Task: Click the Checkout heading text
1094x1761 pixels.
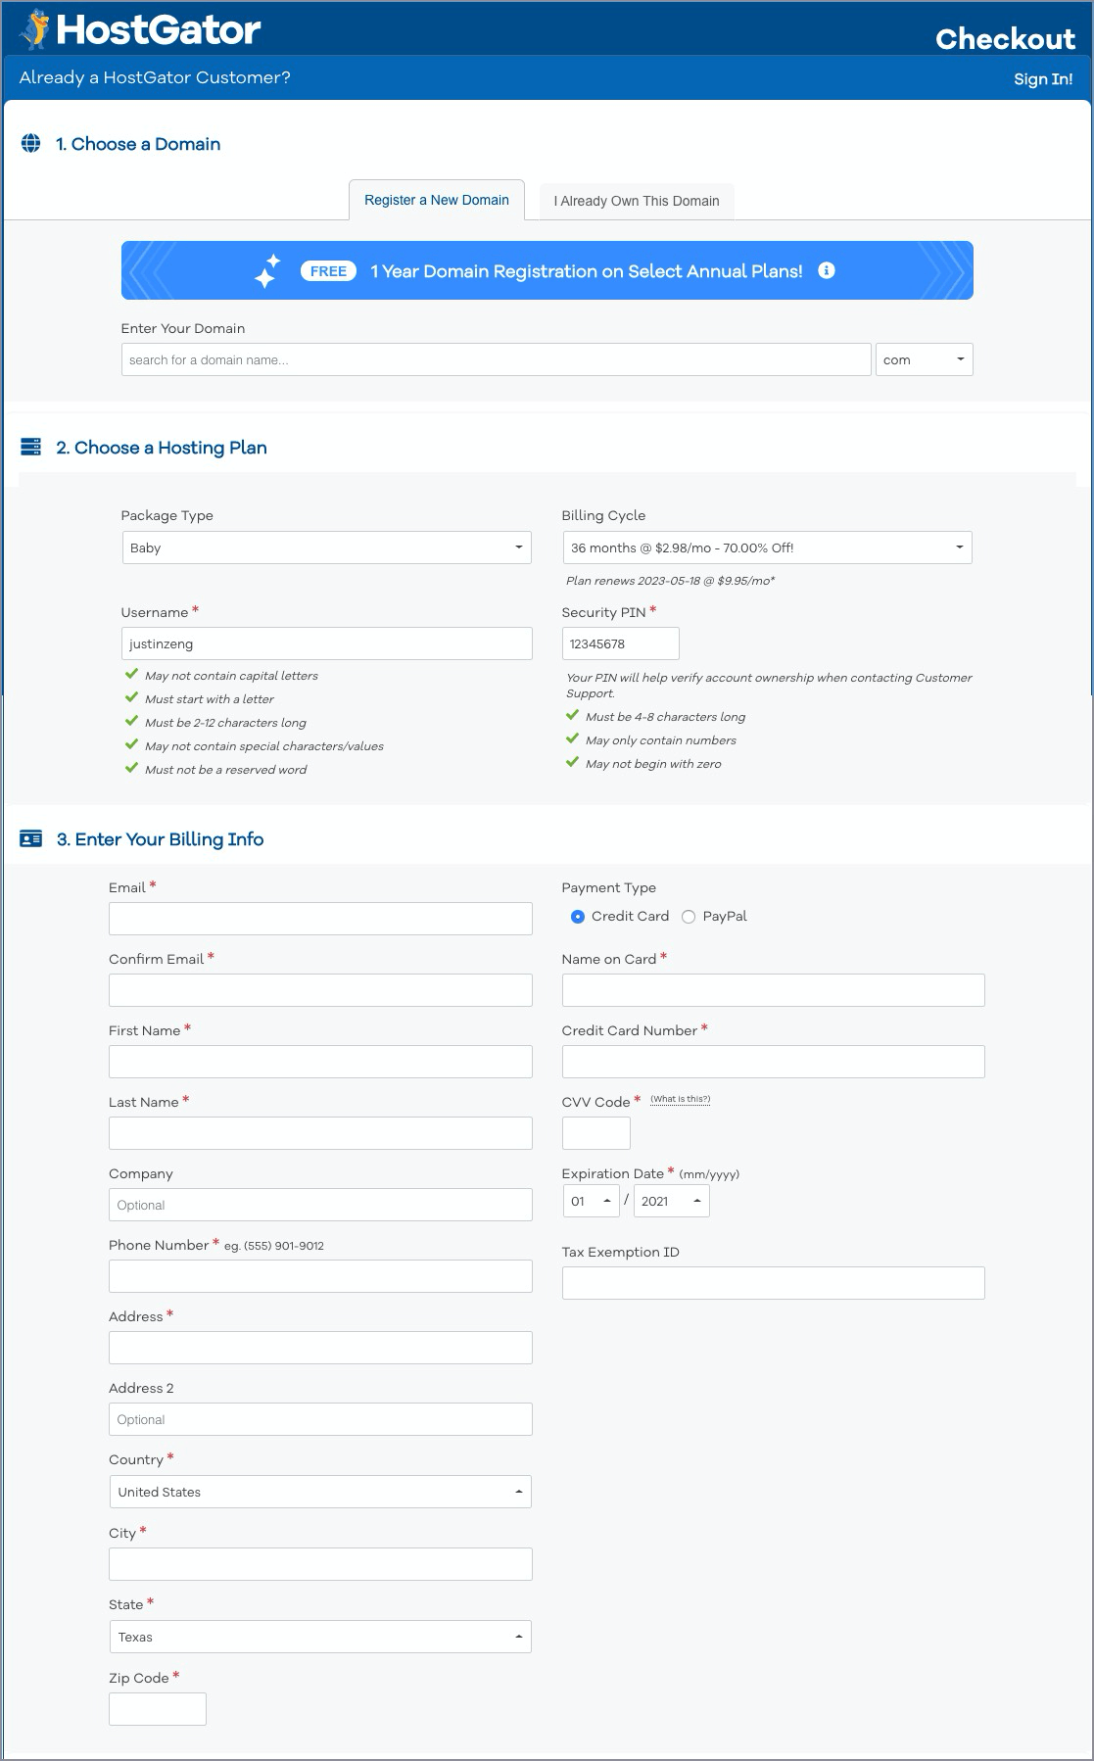Action: pyautogui.click(x=1005, y=39)
